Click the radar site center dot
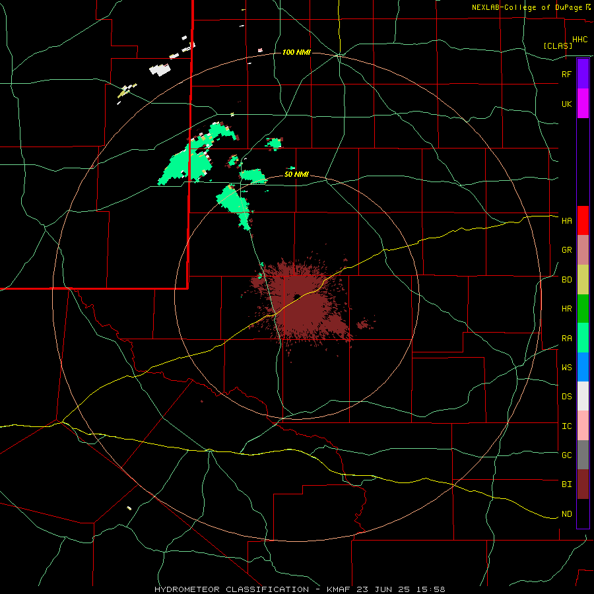 coord(297,296)
